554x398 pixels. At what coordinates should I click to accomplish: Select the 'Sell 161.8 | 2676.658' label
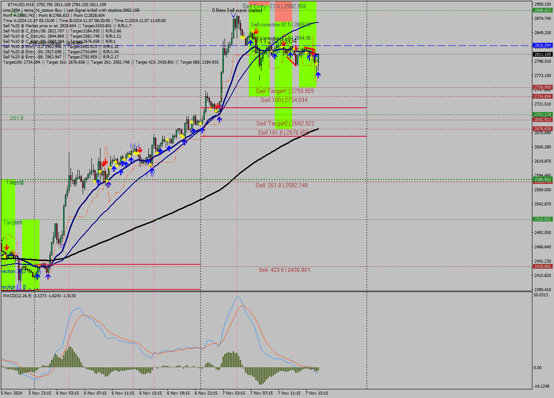283,132
